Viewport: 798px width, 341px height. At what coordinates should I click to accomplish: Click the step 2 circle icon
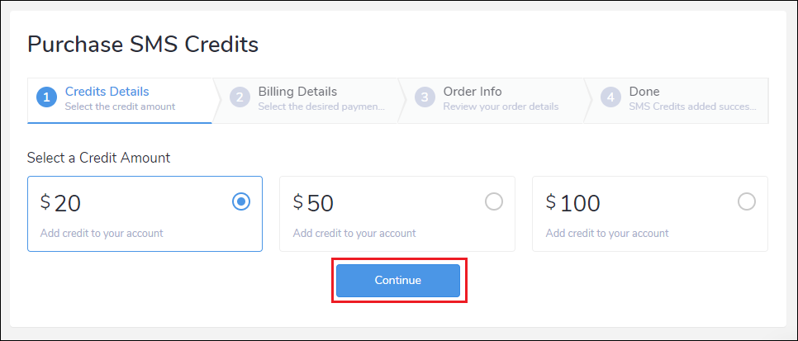click(x=240, y=98)
